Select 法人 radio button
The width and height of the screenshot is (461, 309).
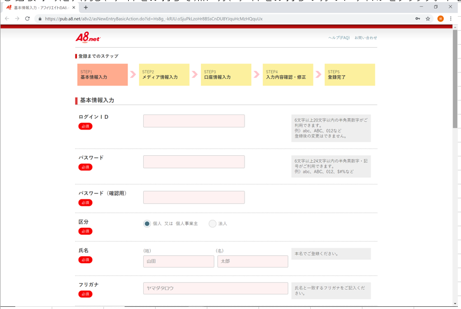(212, 224)
